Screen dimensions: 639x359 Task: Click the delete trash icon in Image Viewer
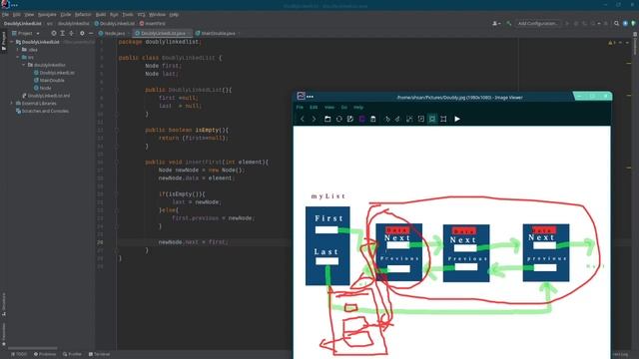click(x=372, y=119)
